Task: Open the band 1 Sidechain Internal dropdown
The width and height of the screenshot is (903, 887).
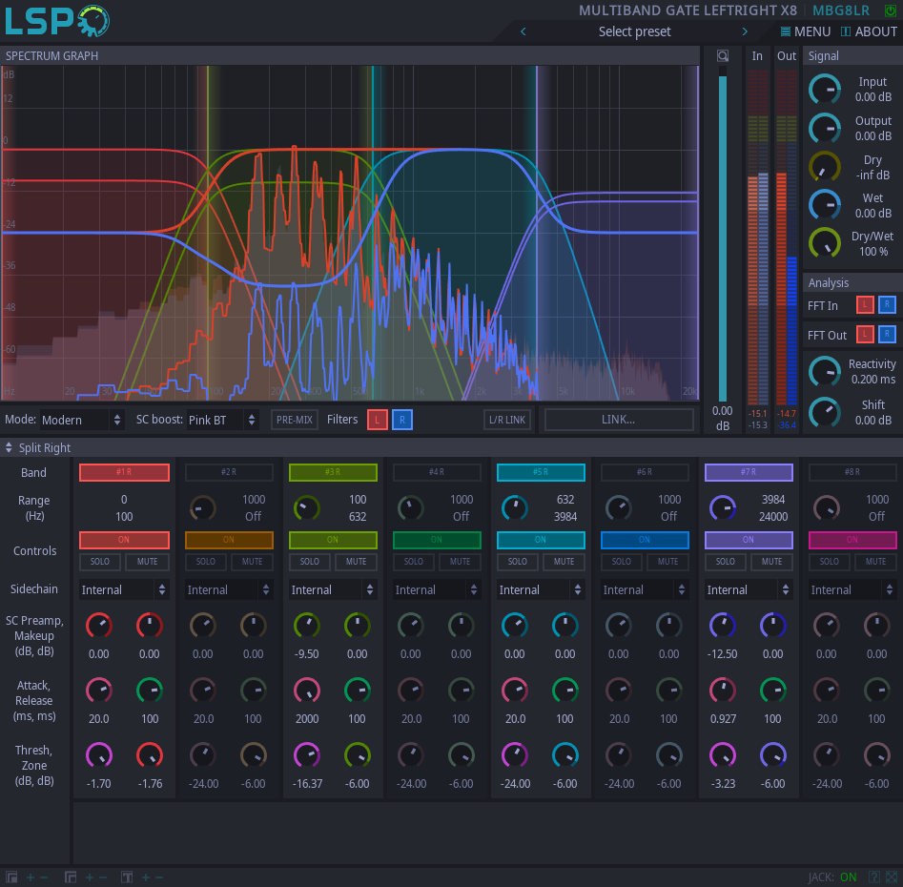Action: pos(124,590)
